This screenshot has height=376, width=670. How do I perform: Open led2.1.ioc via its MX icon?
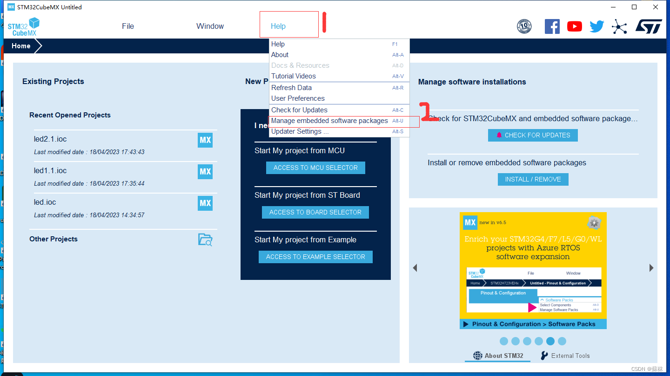[205, 140]
